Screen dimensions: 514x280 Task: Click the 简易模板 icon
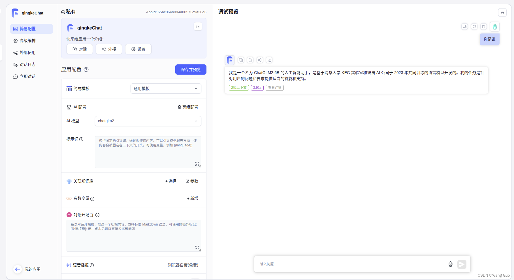69,89
